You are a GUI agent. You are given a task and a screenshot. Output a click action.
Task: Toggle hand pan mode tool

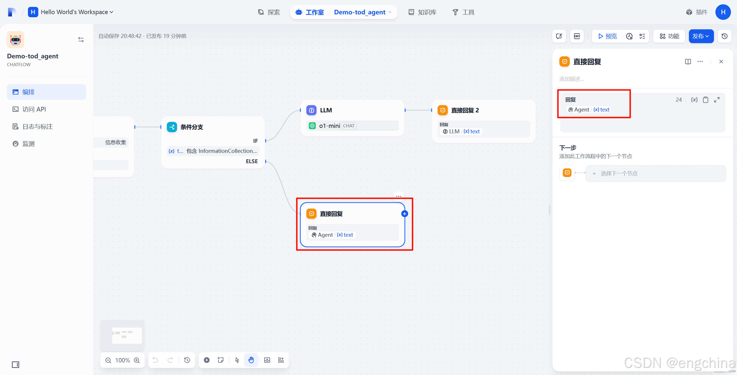pyautogui.click(x=251, y=360)
